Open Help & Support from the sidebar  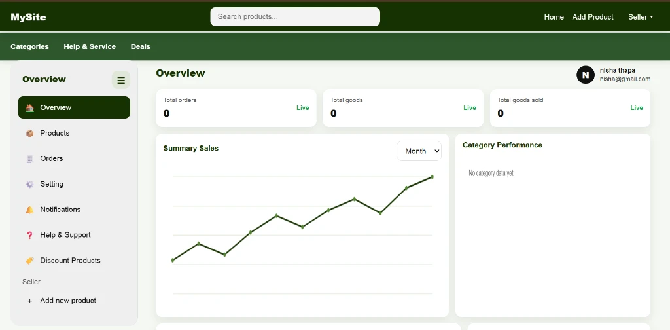74,234
